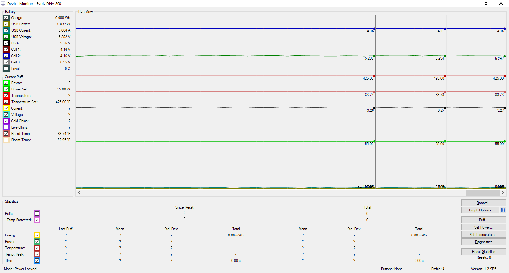Click the right scroll arrow under the graph
Screen dimensions: 509x273
click(x=503, y=192)
